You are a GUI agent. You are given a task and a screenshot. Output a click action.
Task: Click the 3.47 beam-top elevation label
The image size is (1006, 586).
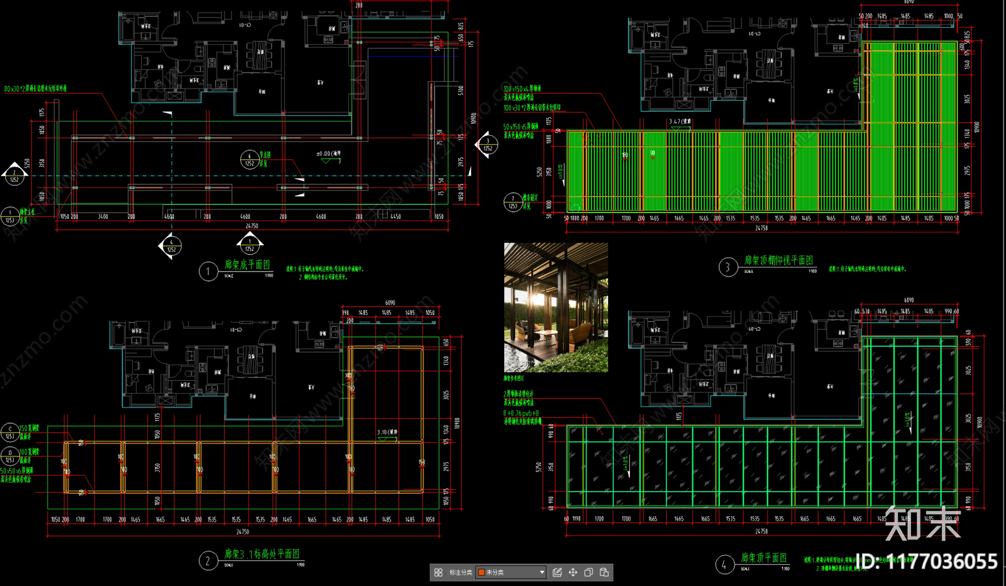tap(680, 121)
